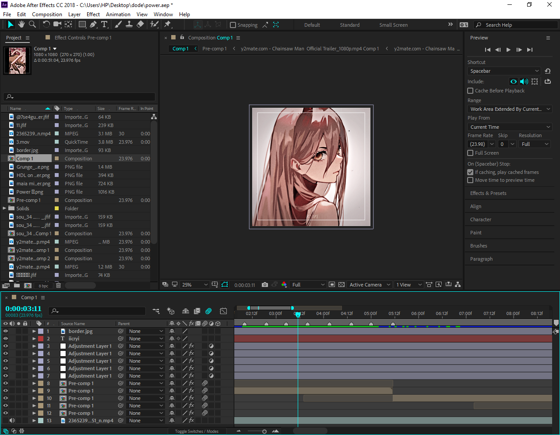Screen dimensions: 560x435
Task: Open the Window menu
Action: 163,14
